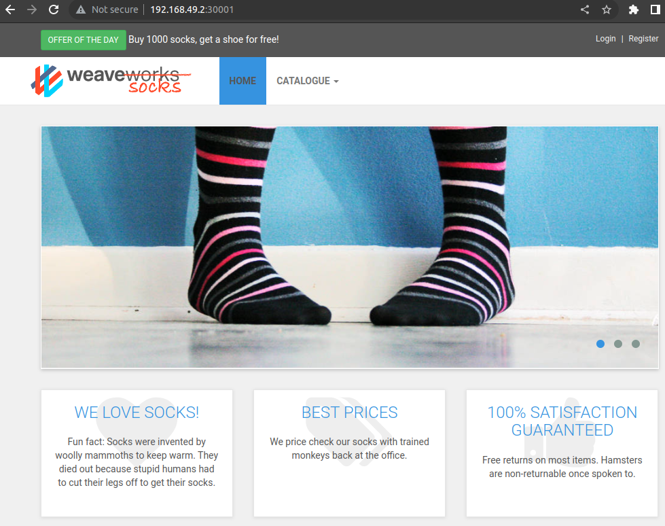Click the Weaveworks Socks logo
The height and width of the screenshot is (526, 665).
pos(111,81)
